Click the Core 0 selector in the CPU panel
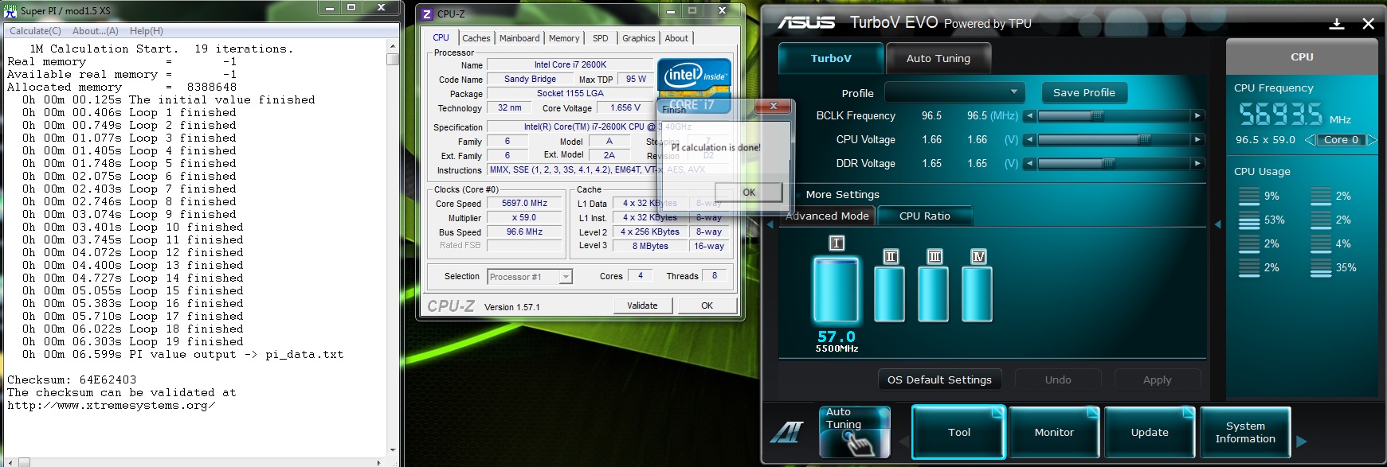Viewport: 1387px width, 467px height. [1341, 140]
